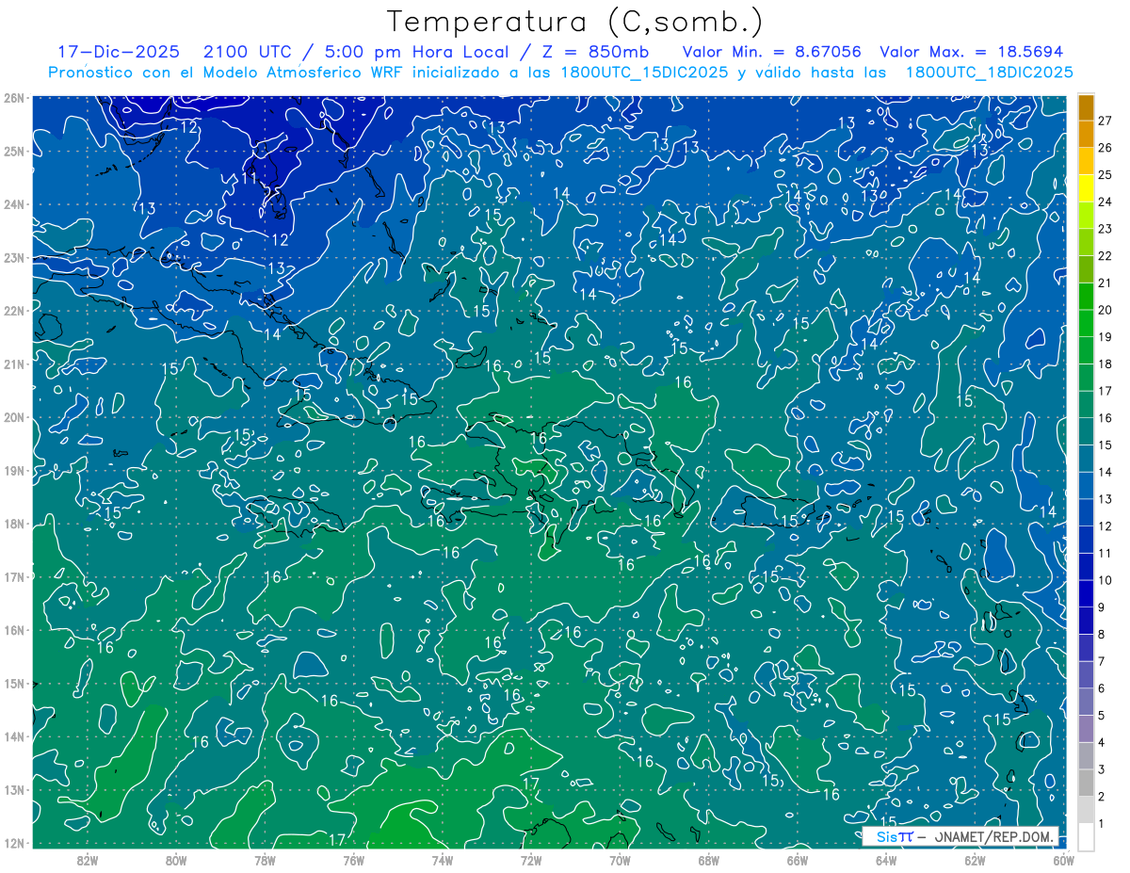Click the "82W" longitude axis label
1130x873 pixels.
pos(89,860)
